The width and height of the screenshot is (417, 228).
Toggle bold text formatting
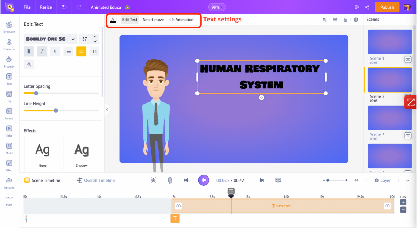pyautogui.click(x=29, y=51)
